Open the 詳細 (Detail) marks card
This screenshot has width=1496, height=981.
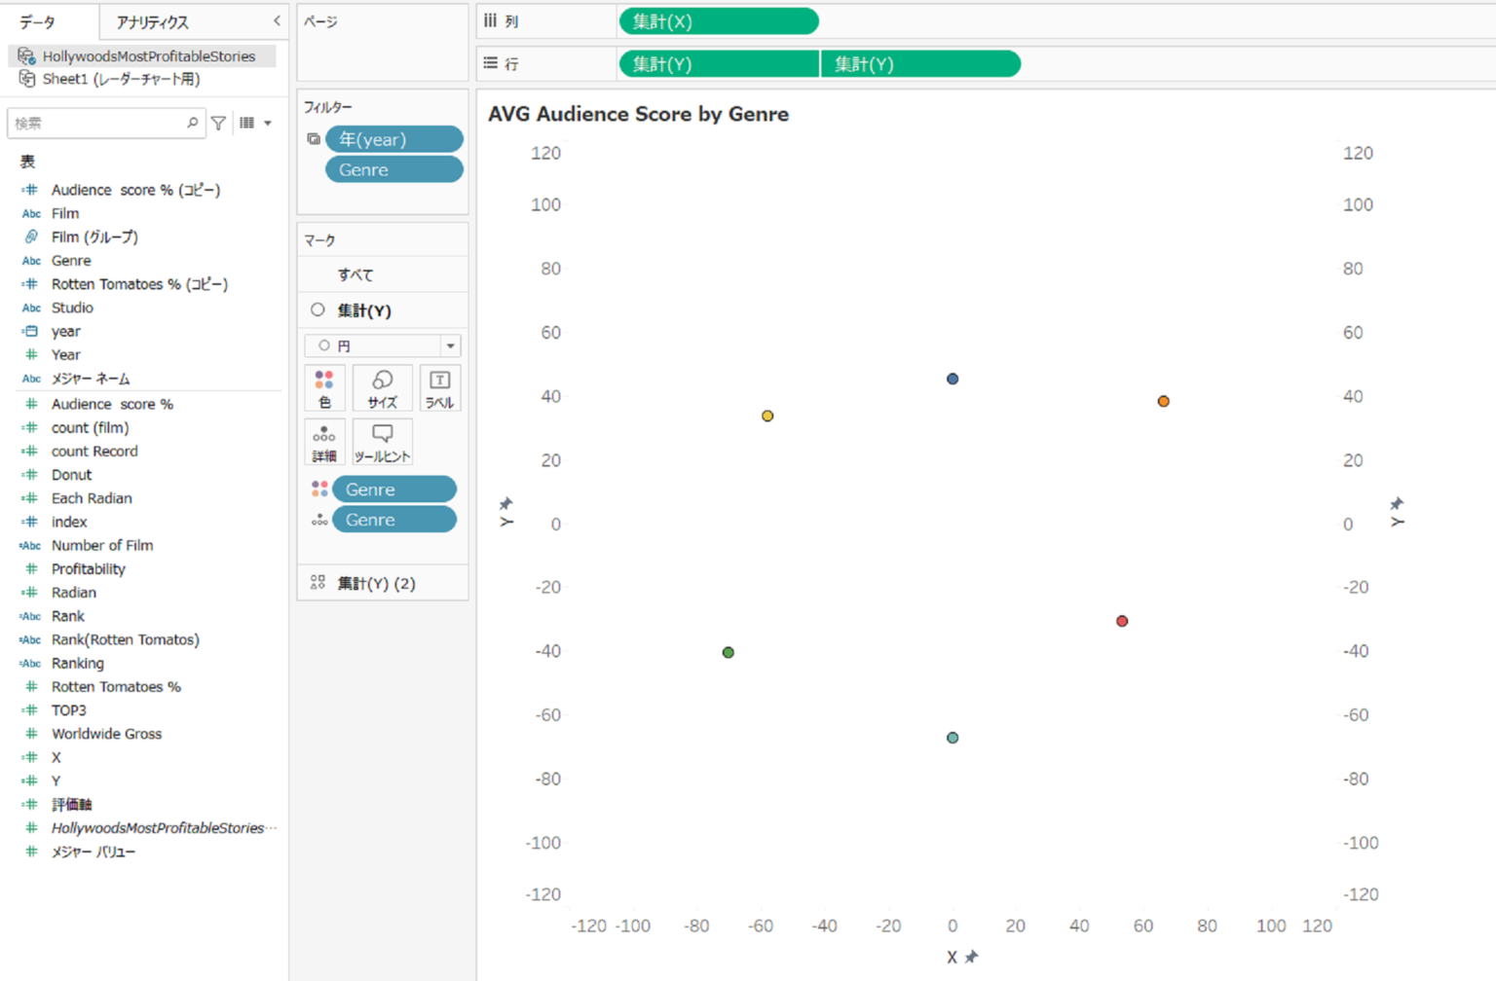pyautogui.click(x=324, y=441)
